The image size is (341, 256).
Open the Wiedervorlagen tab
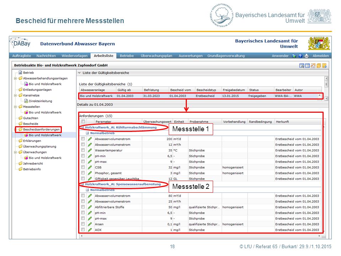(x=75, y=56)
